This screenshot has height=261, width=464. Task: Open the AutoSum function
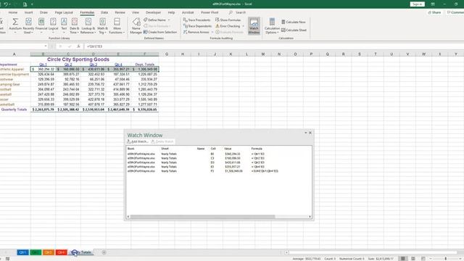[x=15, y=25]
